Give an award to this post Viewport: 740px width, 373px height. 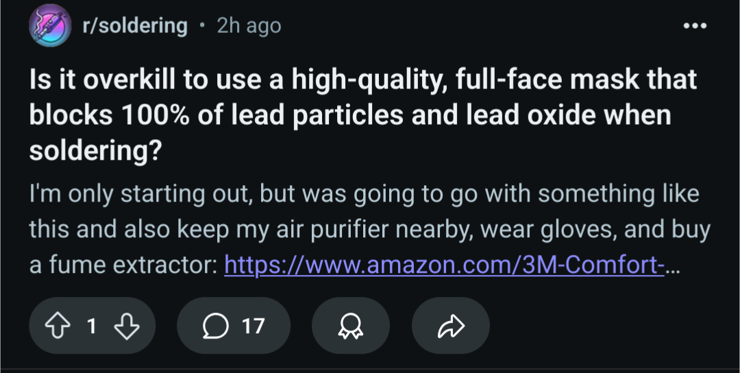[x=350, y=326]
